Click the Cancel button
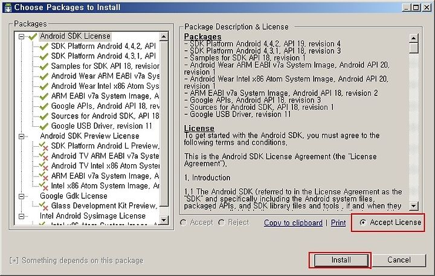The image size is (435, 276). (x=399, y=260)
